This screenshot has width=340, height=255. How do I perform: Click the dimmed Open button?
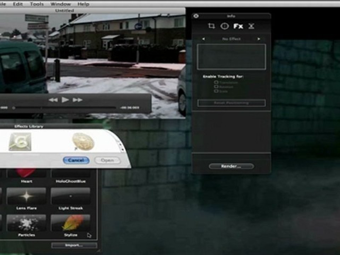pos(107,160)
